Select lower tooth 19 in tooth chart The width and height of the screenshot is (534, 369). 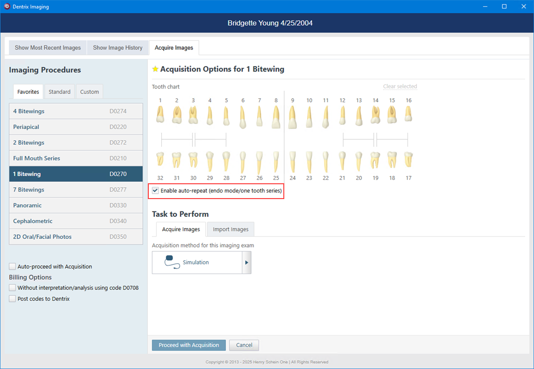pos(375,160)
